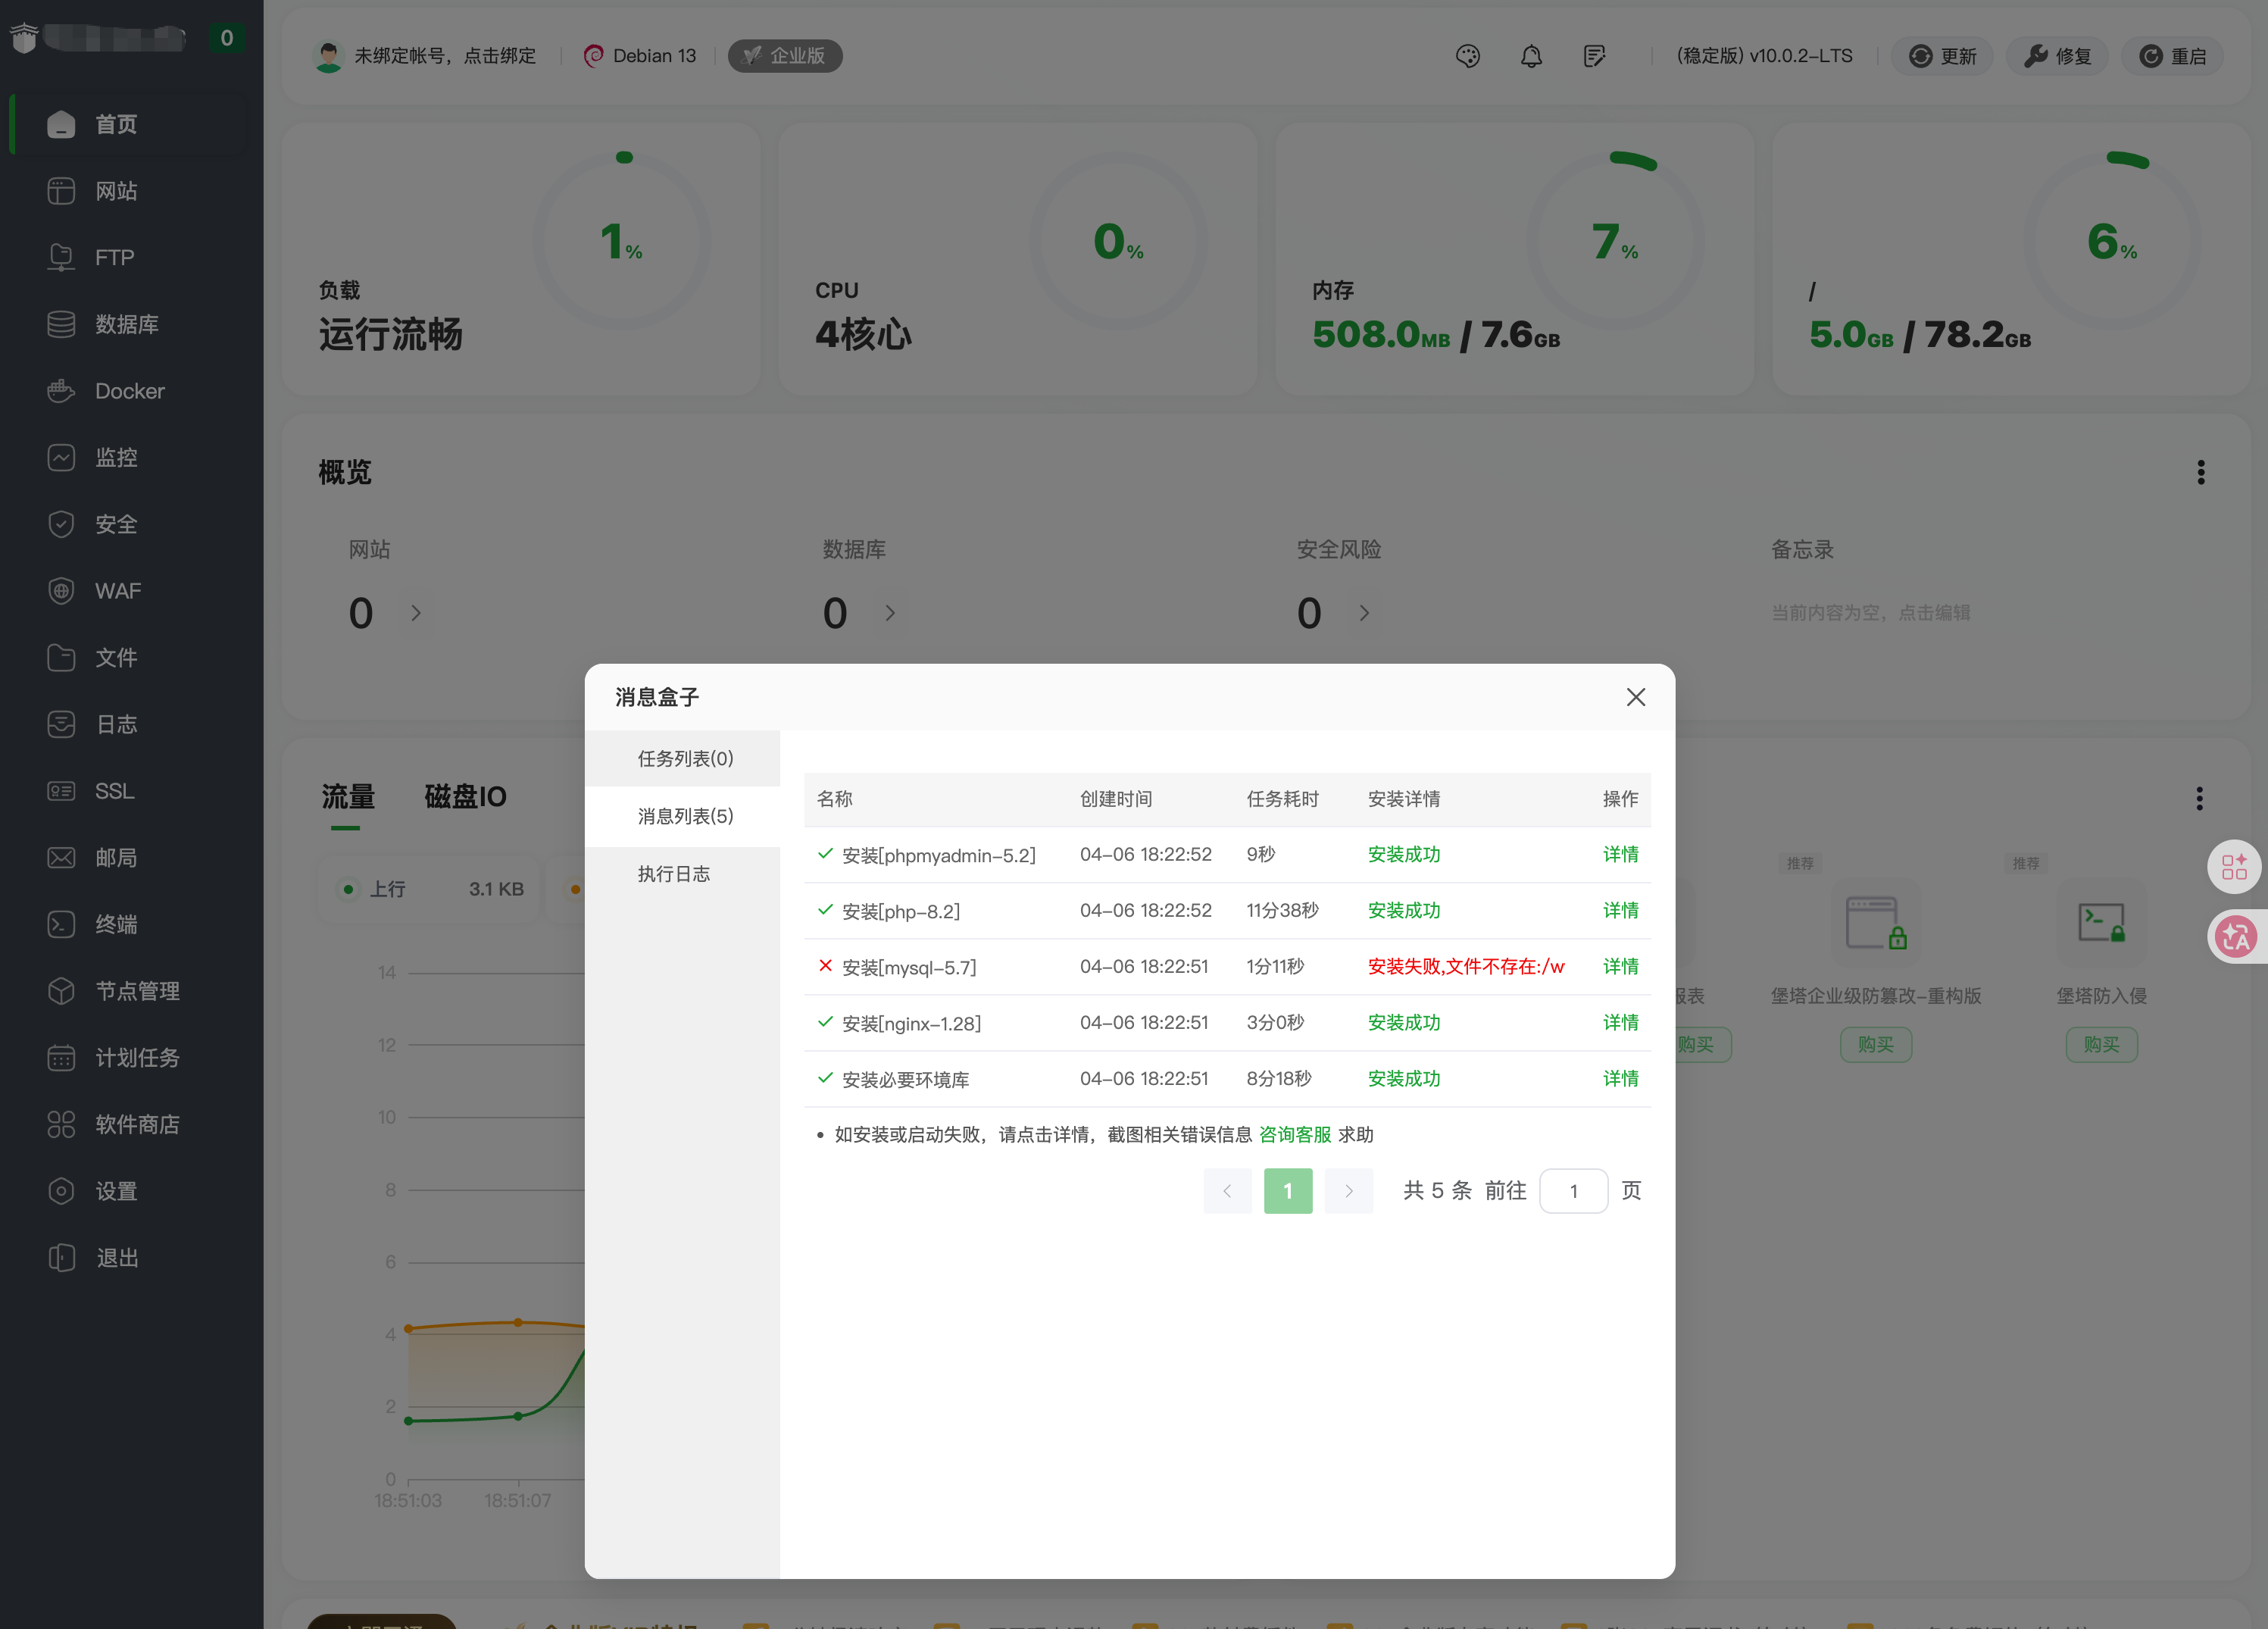Click the notification bell icon

[1530, 56]
